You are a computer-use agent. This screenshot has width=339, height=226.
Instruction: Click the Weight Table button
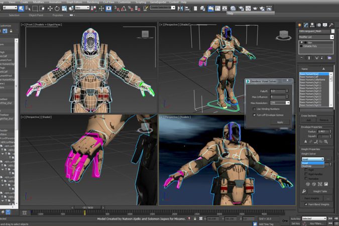pos(320,191)
